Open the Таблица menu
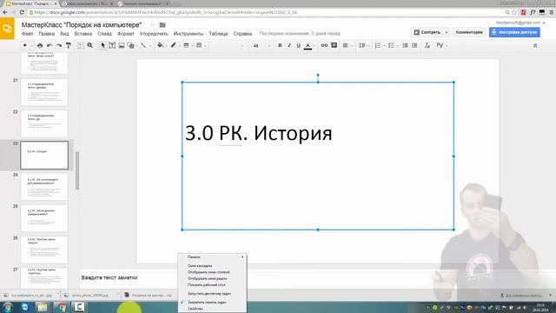Screen dimensions: 556x313 [x=218, y=34]
